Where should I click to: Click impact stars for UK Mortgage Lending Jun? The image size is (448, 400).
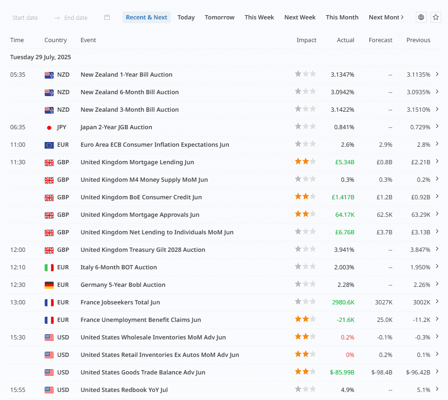pyautogui.click(x=306, y=161)
